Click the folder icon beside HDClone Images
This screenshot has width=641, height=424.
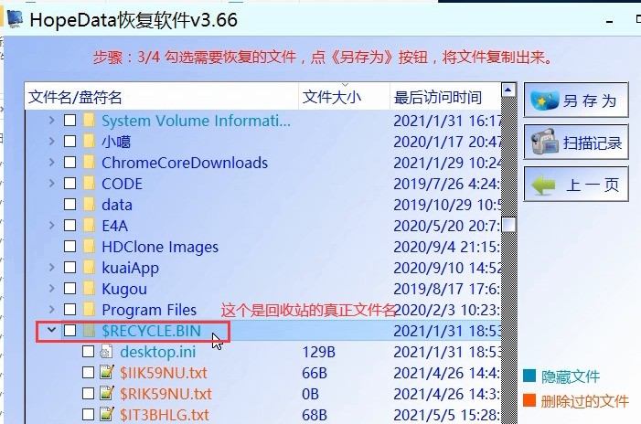[89, 247]
